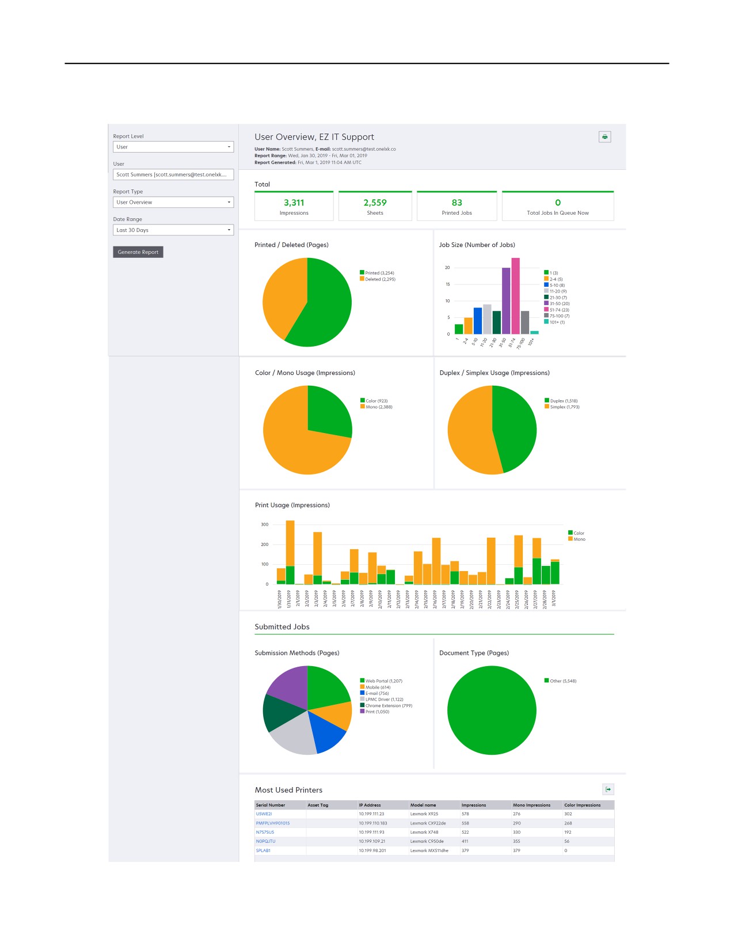
Task: Toggle the Color legend entry in Print Usage chart
Action: click(576, 533)
